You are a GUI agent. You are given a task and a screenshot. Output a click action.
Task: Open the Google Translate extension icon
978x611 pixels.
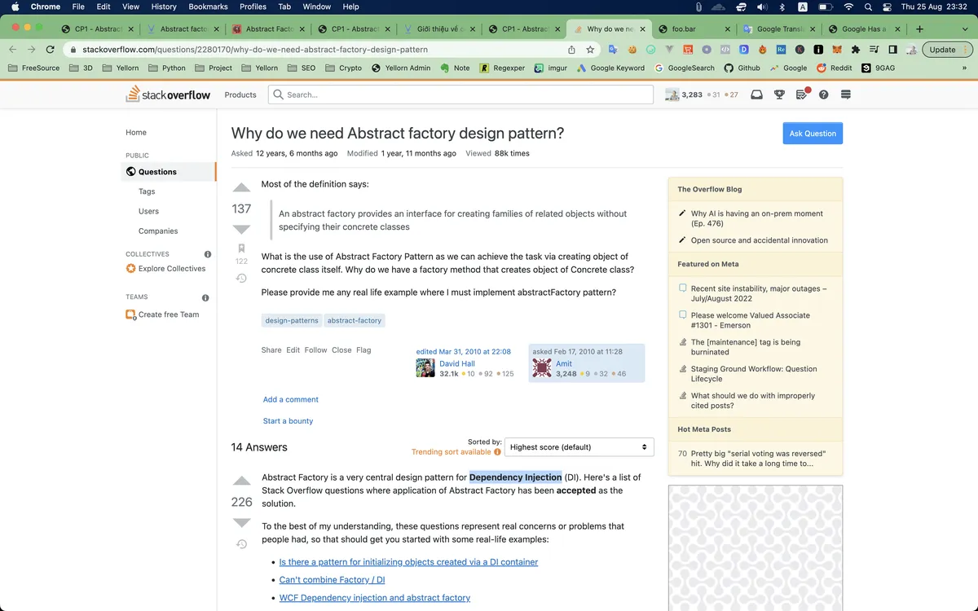click(613, 50)
